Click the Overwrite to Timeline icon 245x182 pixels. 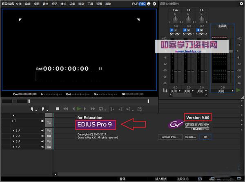120,109
